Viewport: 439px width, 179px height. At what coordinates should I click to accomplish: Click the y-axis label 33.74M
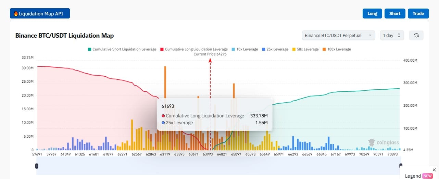tap(27, 57)
